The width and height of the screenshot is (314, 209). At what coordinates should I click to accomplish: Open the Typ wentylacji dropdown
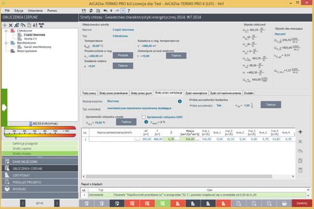pyautogui.click(x=139, y=108)
